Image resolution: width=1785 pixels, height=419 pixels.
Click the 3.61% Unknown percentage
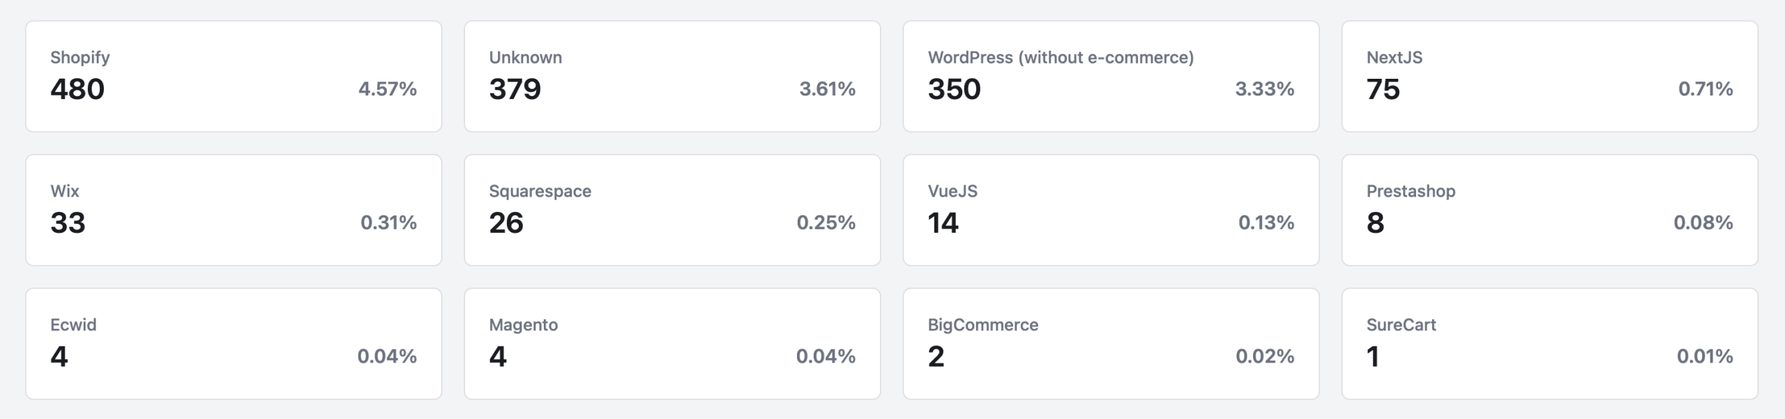827,89
